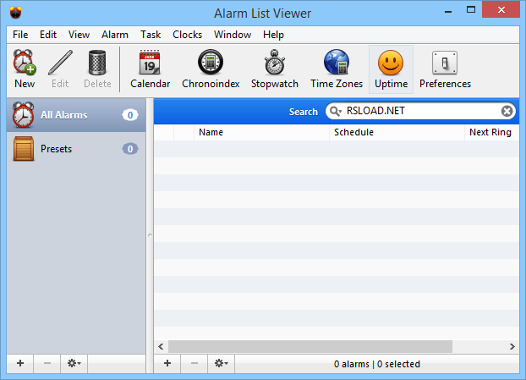Maximize the Alarm List Viewer window

[471, 10]
